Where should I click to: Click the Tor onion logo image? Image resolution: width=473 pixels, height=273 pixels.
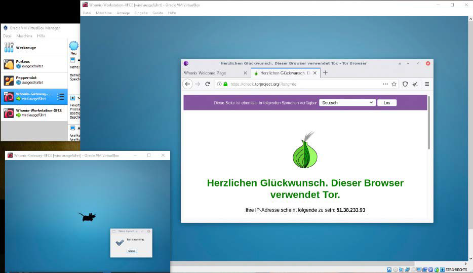pyautogui.click(x=305, y=149)
